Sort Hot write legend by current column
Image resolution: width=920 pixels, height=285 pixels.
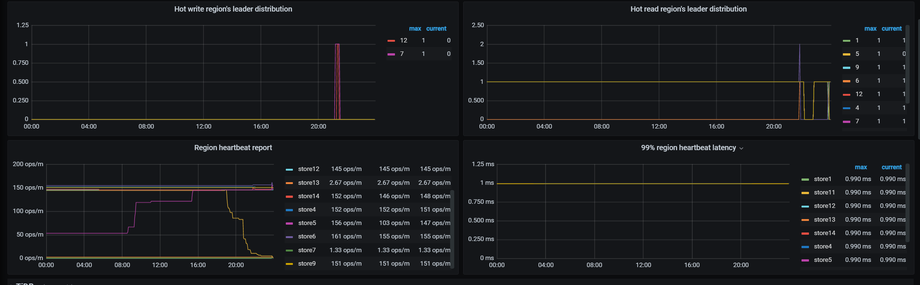click(436, 29)
